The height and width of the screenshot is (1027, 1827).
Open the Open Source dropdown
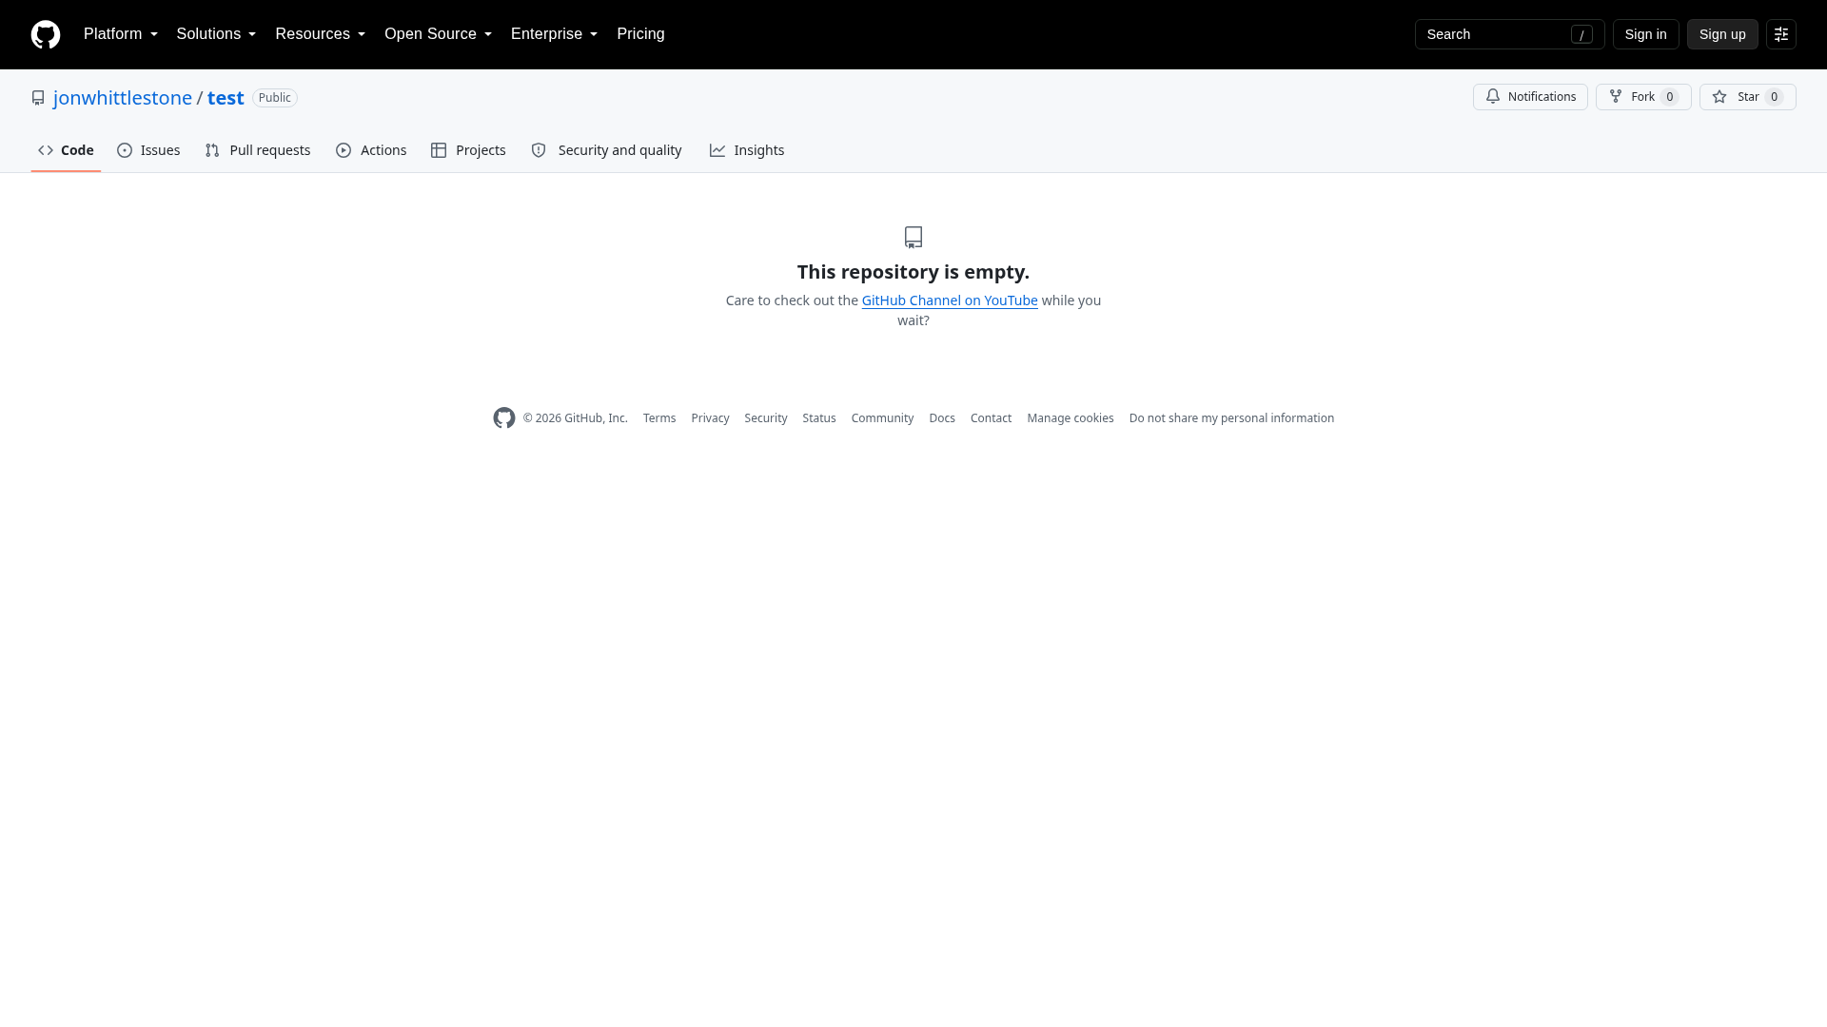pyautogui.click(x=438, y=34)
